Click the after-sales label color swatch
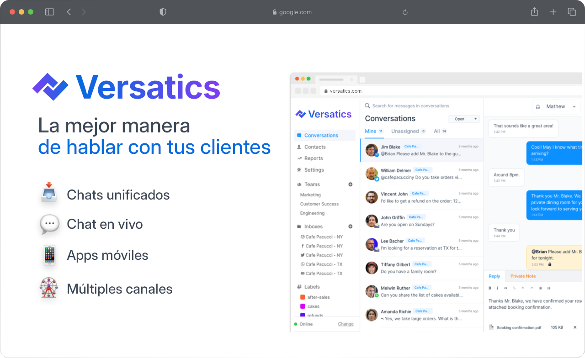The height and width of the screenshot is (358, 585). pyautogui.click(x=303, y=297)
